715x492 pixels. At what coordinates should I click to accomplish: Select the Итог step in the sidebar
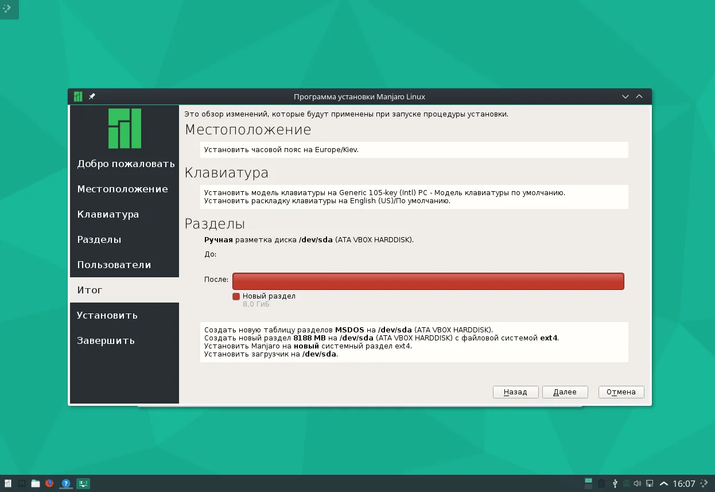click(125, 290)
